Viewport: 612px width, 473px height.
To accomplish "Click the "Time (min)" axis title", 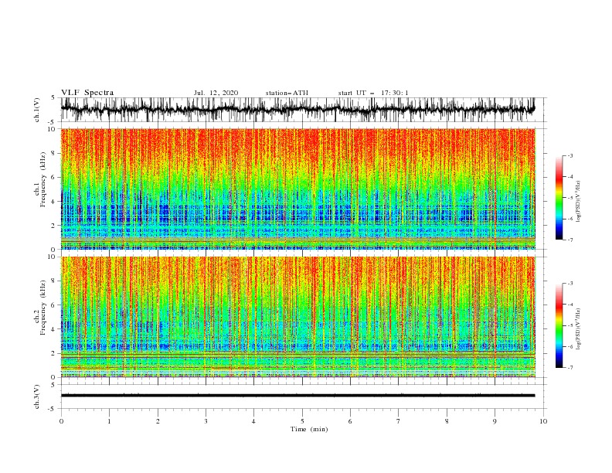I will point(309,429).
